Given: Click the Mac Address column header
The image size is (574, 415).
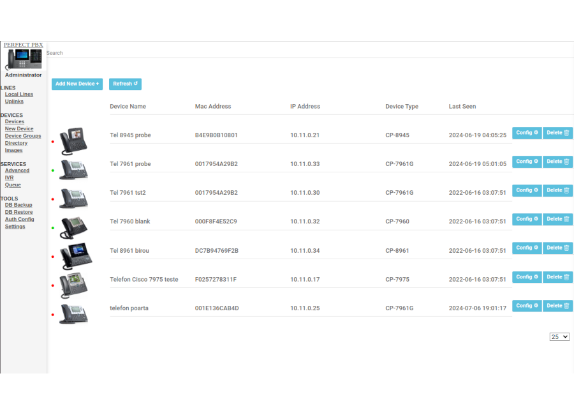Looking at the screenshot, I should click(x=213, y=107).
